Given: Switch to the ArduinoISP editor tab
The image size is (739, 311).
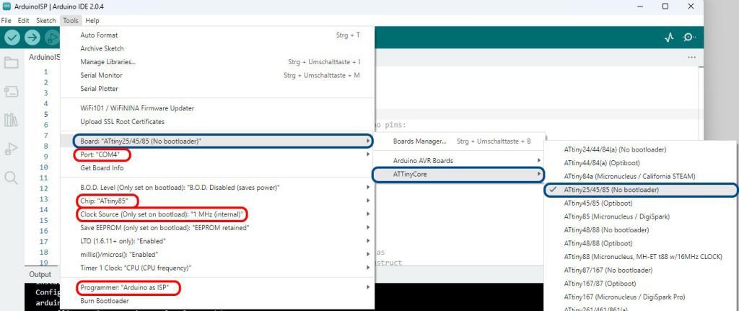Looking at the screenshot, I should click(44, 57).
